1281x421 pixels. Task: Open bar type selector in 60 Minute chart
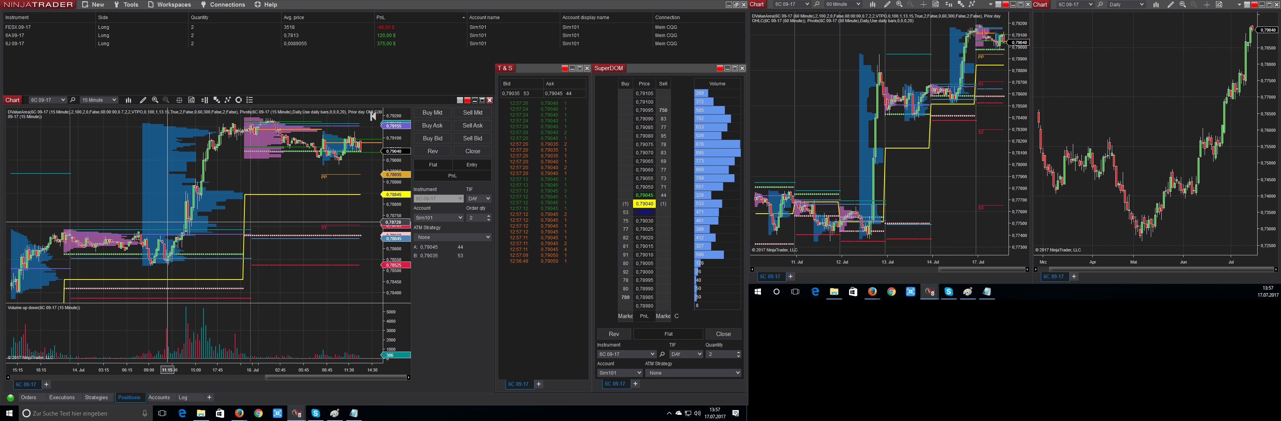[x=872, y=4]
